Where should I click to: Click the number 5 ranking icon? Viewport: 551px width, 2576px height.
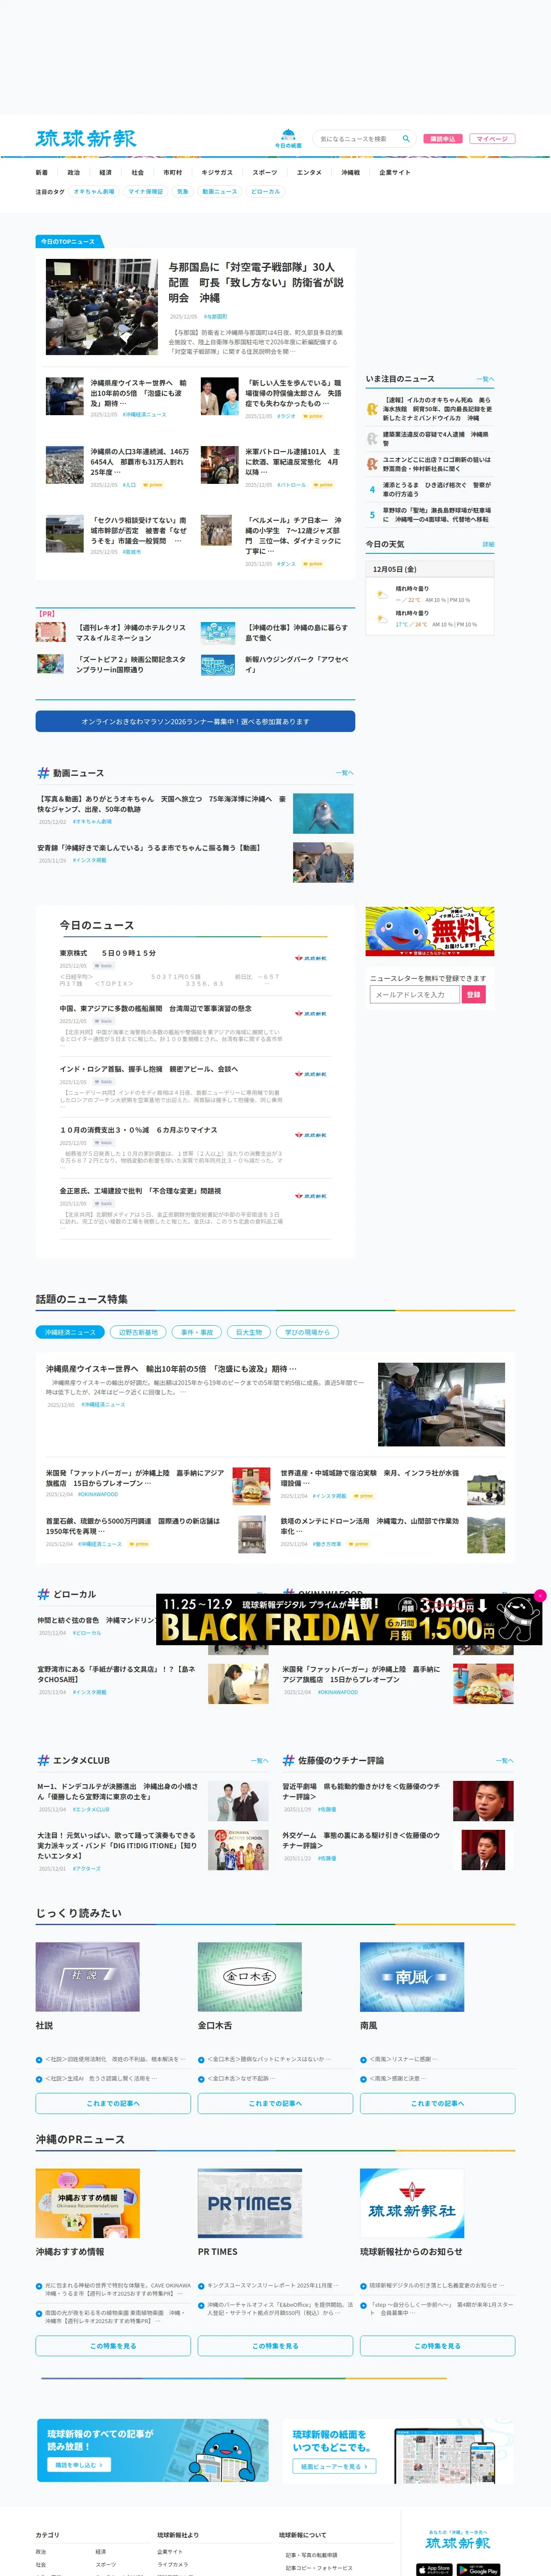(x=372, y=515)
